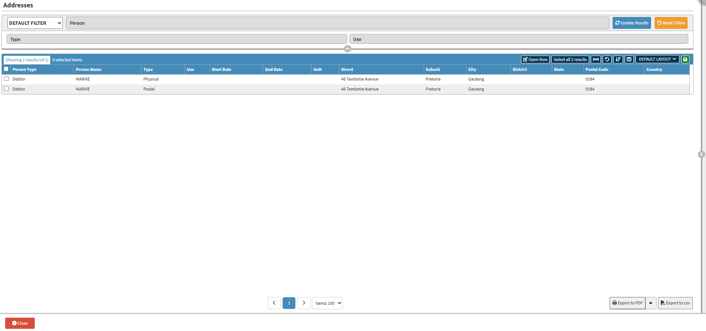This screenshot has width=706, height=331.
Task: Click the Reset Filters button
Action: 671,23
